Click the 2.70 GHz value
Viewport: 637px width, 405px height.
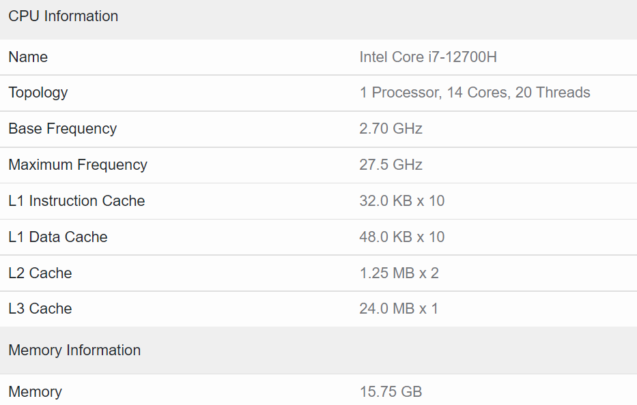click(x=391, y=129)
